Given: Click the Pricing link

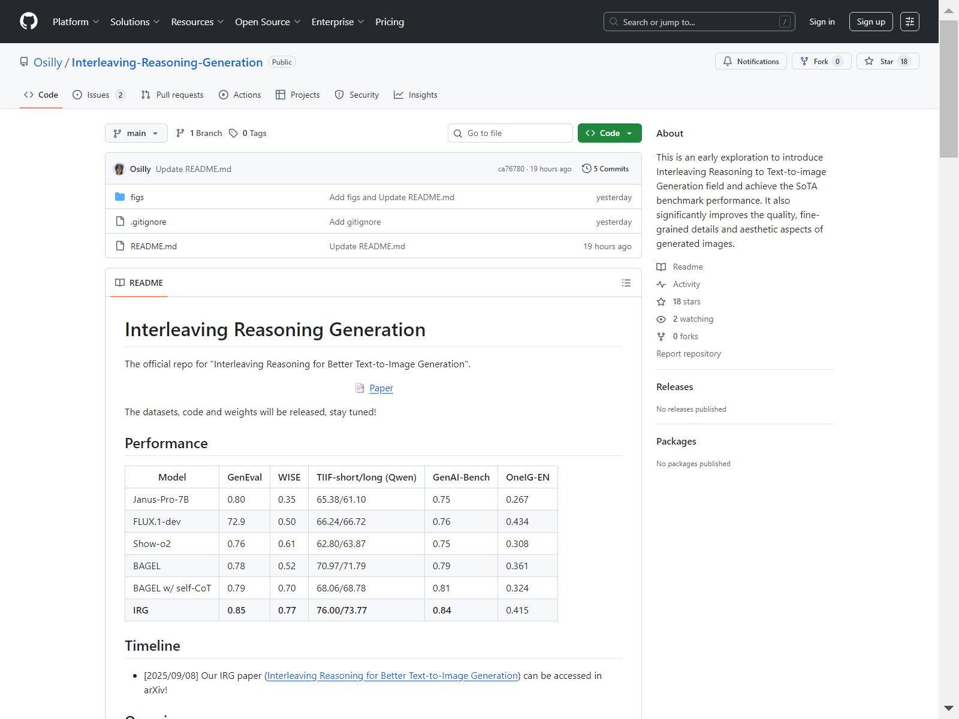Looking at the screenshot, I should point(390,22).
